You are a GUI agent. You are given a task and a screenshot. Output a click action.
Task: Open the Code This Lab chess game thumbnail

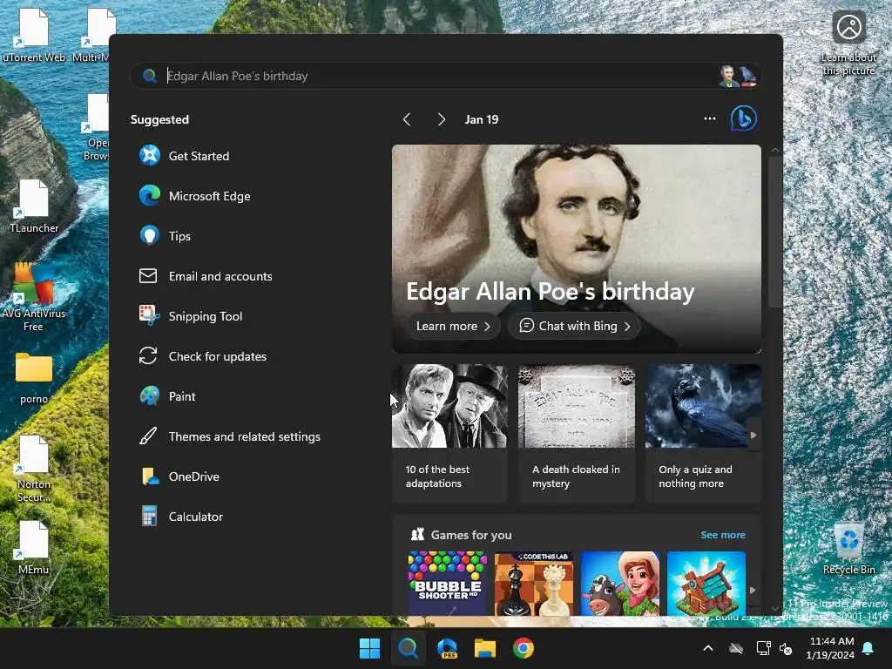[x=534, y=583]
